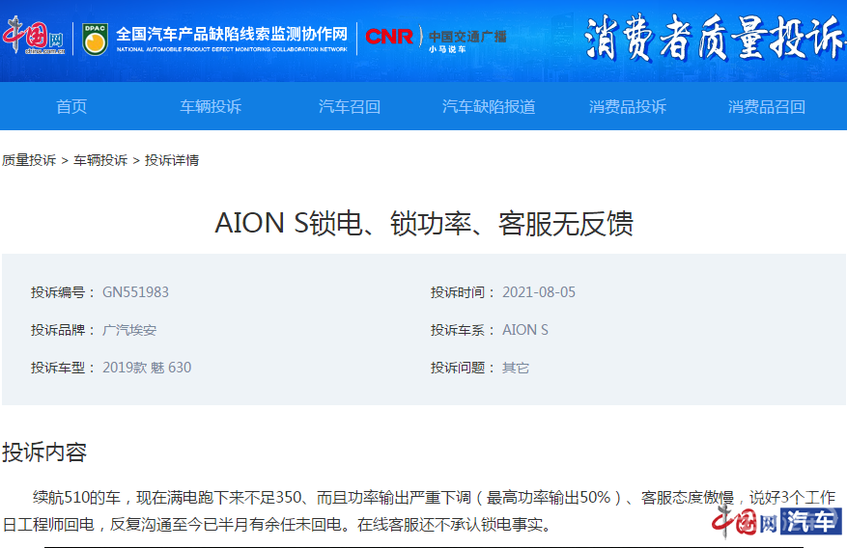This screenshot has width=847, height=548.
Task: Select brand value 广汽埃安
Action: pos(129,330)
